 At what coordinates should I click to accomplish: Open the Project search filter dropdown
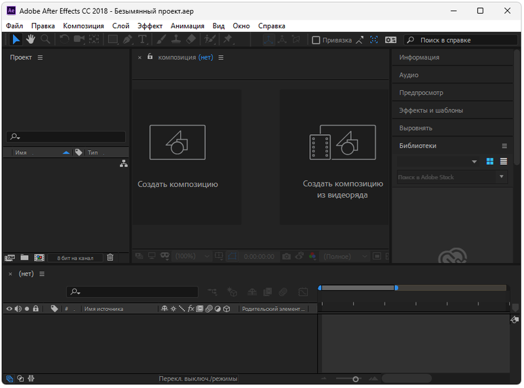15,137
